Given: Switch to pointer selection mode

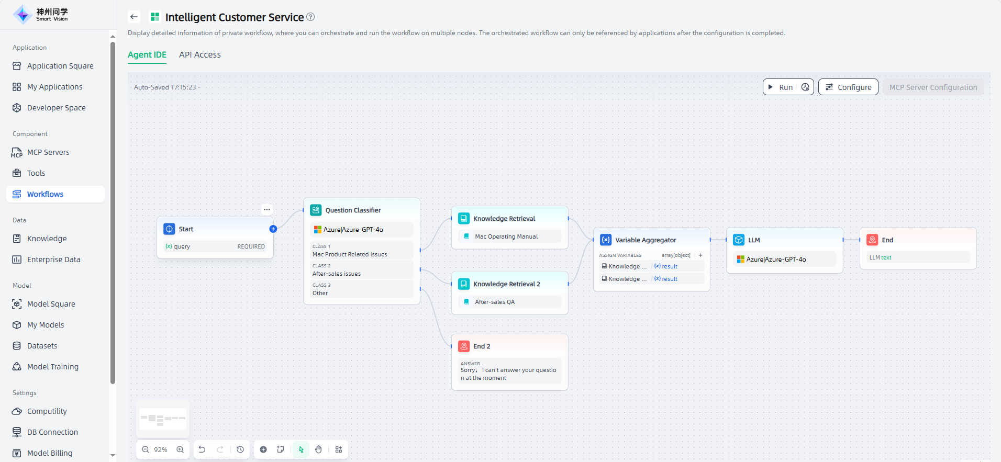Looking at the screenshot, I should click(x=301, y=449).
